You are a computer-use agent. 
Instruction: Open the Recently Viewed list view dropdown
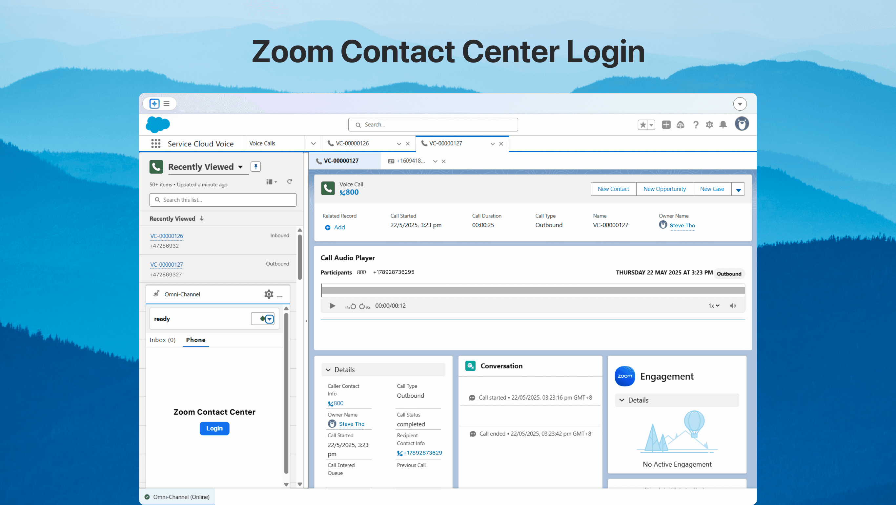pyautogui.click(x=240, y=167)
